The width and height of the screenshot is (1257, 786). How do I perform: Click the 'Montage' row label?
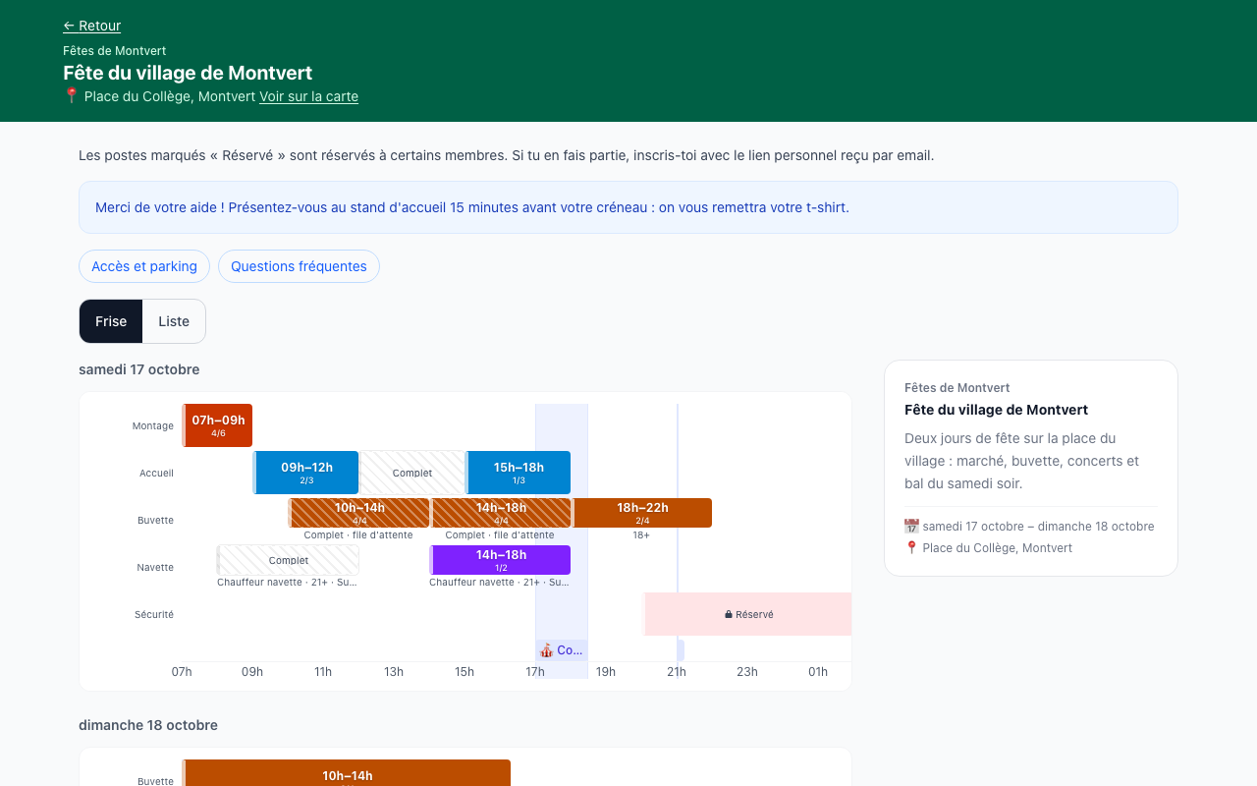tap(153, 426)
